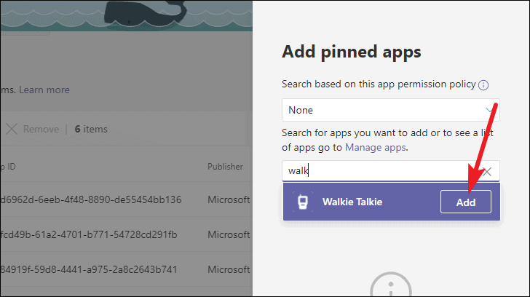
Task: Click Microsoft publisher cell in first row
Action: (229, 199)
